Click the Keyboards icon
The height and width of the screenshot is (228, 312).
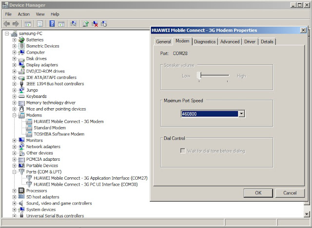click(21, 96)
